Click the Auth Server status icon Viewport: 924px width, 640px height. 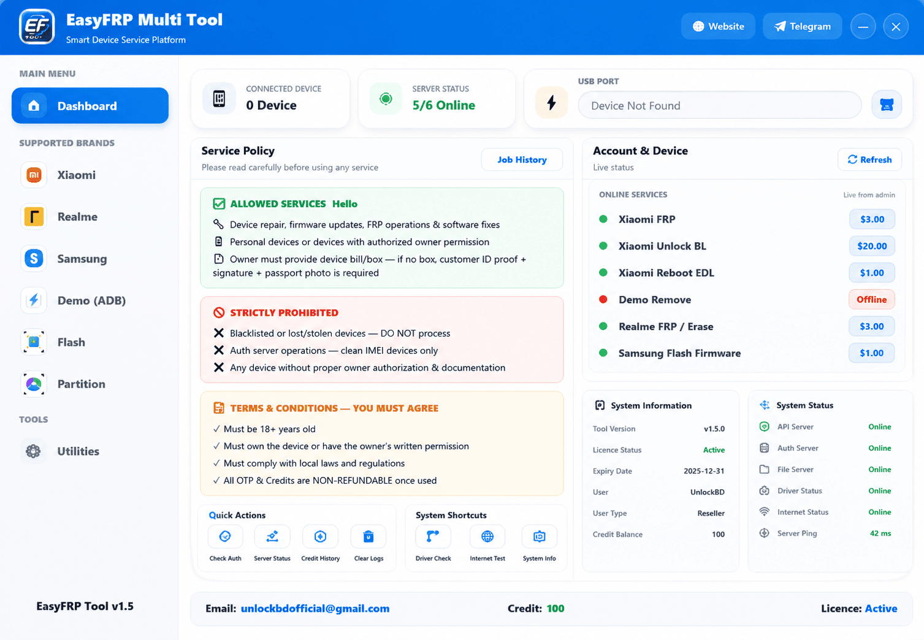coord(765,448)
